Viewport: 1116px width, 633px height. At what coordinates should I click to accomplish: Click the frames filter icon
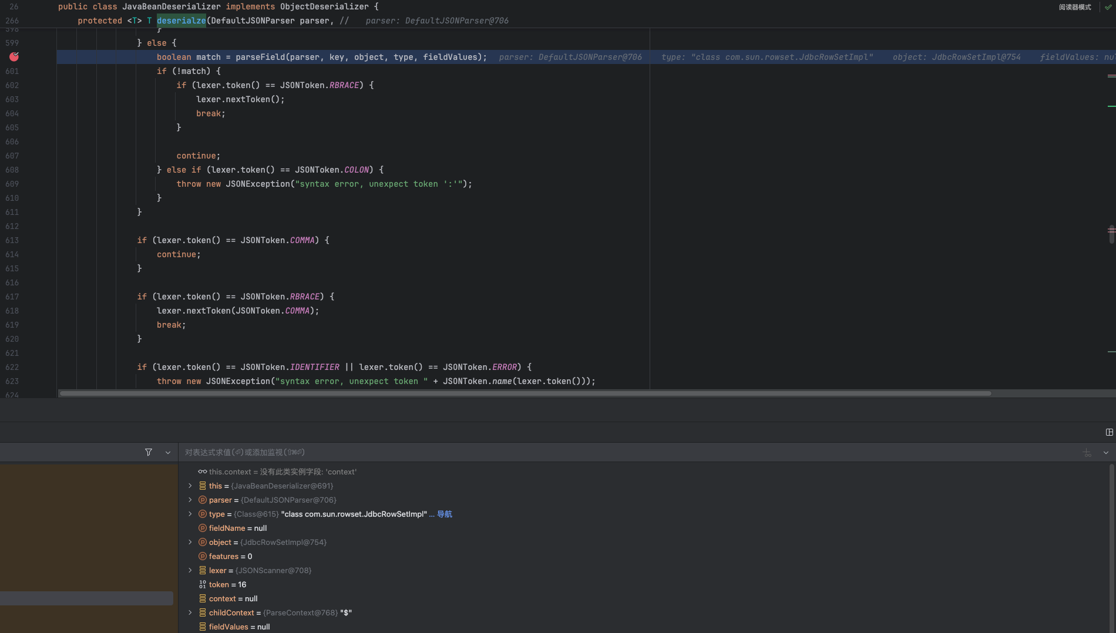click(x=149, y=452)
